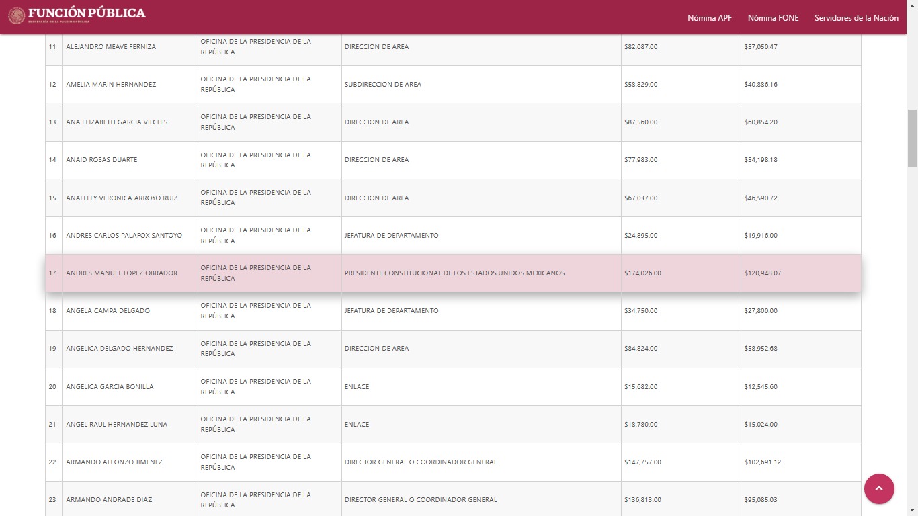918x516 pixels.
Task: Select name ANDRES CARLOS PALAFOX SANTOYO
Action: [124, 236]
